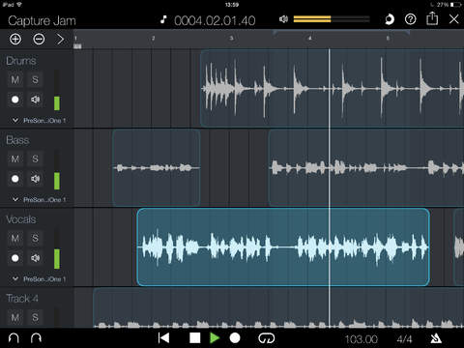This screenshot has width=464, height=348.
Task: Click the redo arrow icon
Action: (36, 338)
